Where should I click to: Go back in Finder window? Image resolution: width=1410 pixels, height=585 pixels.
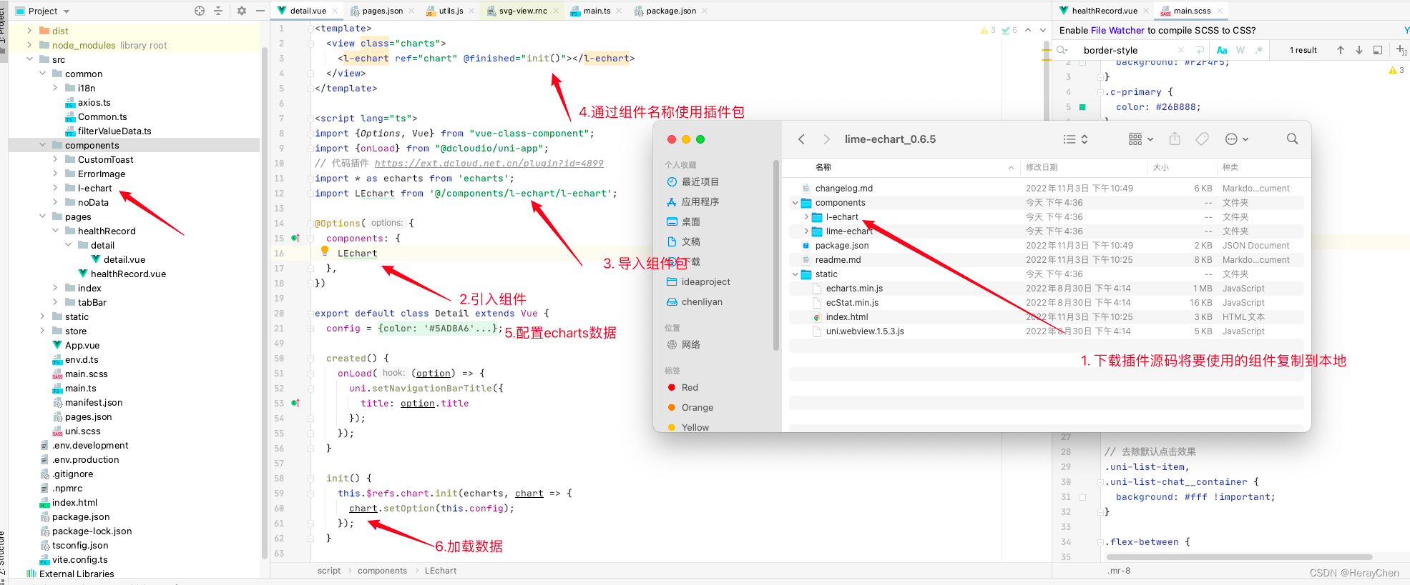point(801,139)
